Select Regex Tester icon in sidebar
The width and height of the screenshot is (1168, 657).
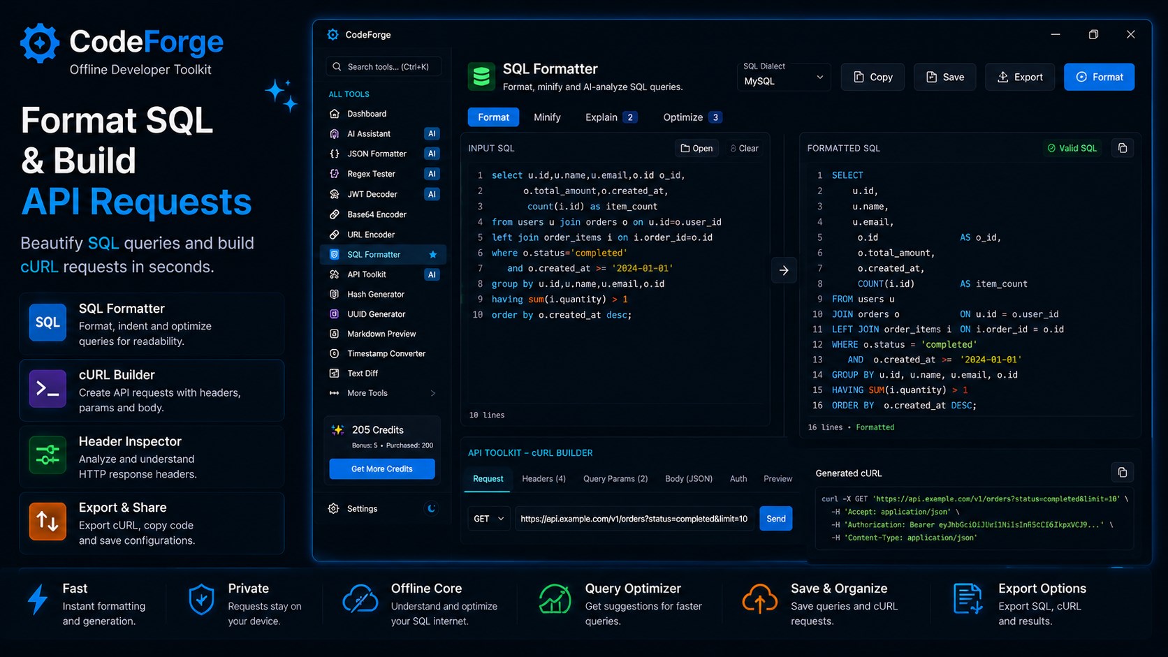click(335, 174)
